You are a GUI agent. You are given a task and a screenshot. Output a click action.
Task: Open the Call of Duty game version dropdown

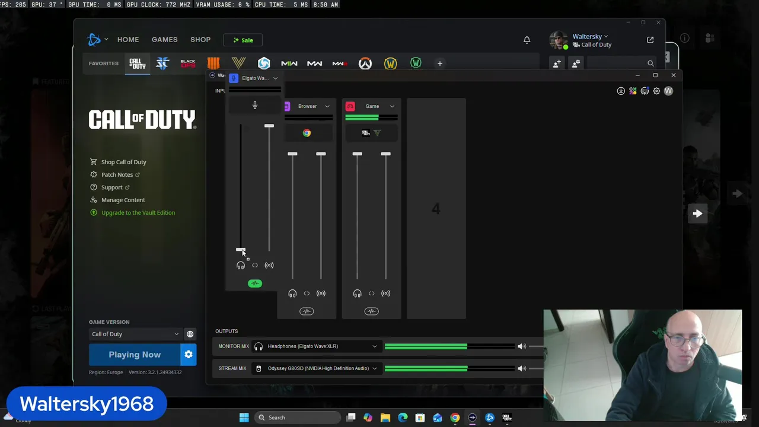point(135,334)
